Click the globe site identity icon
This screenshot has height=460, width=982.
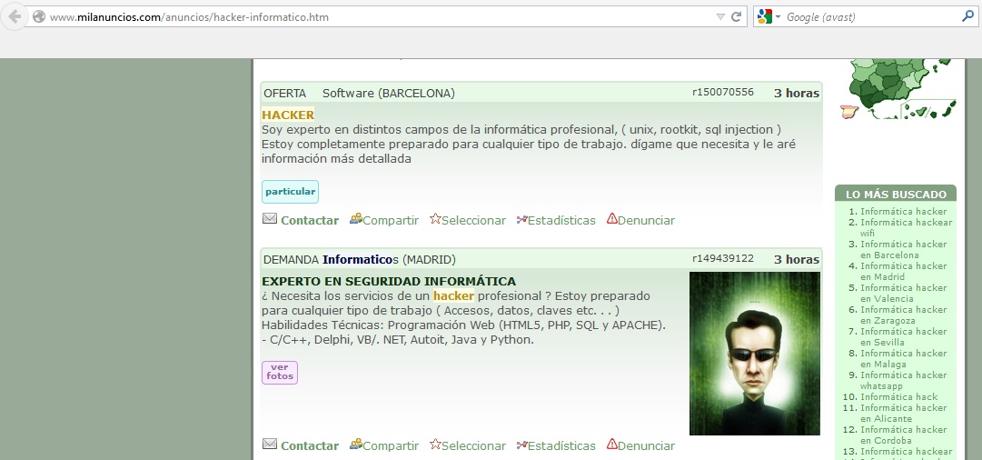[39, 17]
